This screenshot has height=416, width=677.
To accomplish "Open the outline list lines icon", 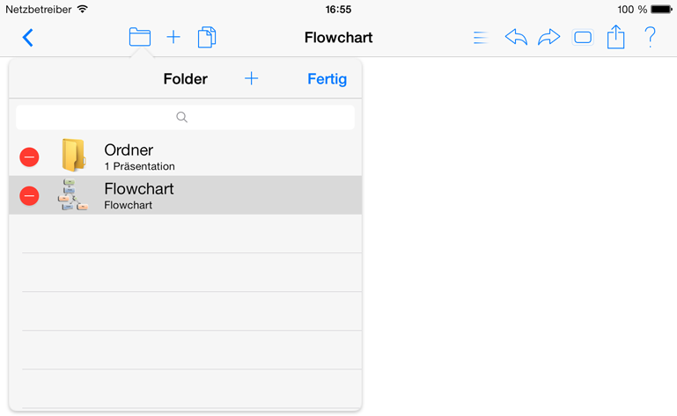I will [481, 38].
